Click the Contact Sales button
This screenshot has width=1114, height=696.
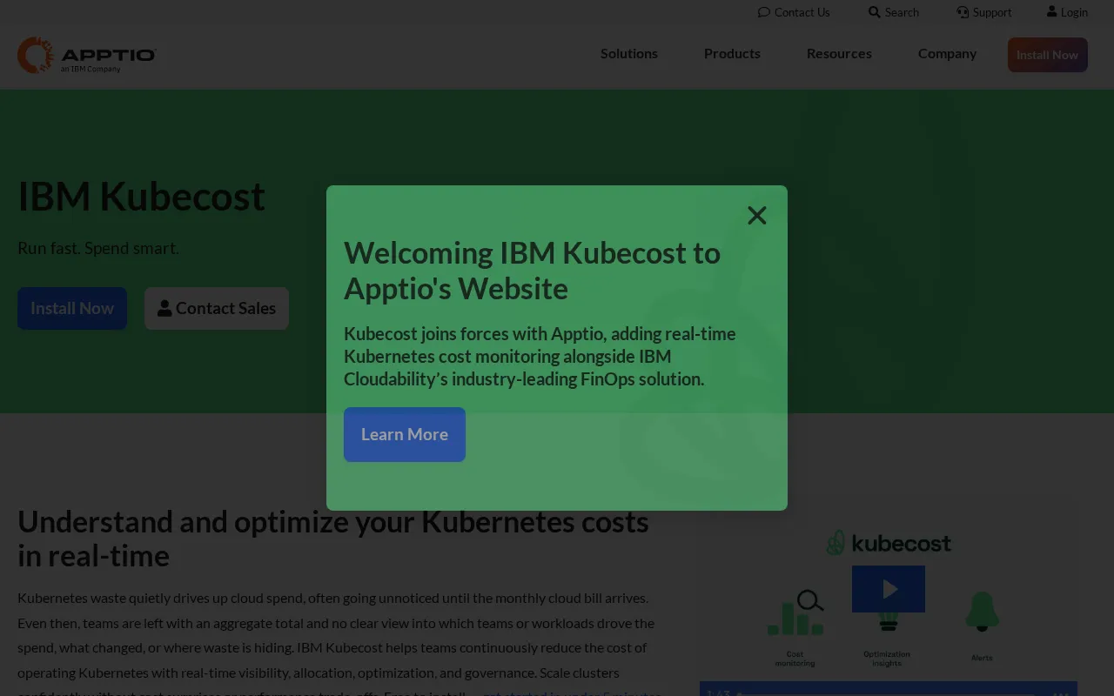point(217,308)
